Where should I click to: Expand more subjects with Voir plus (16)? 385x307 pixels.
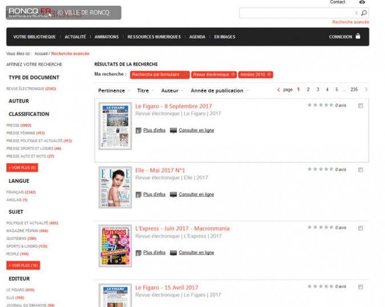point(23,265)
